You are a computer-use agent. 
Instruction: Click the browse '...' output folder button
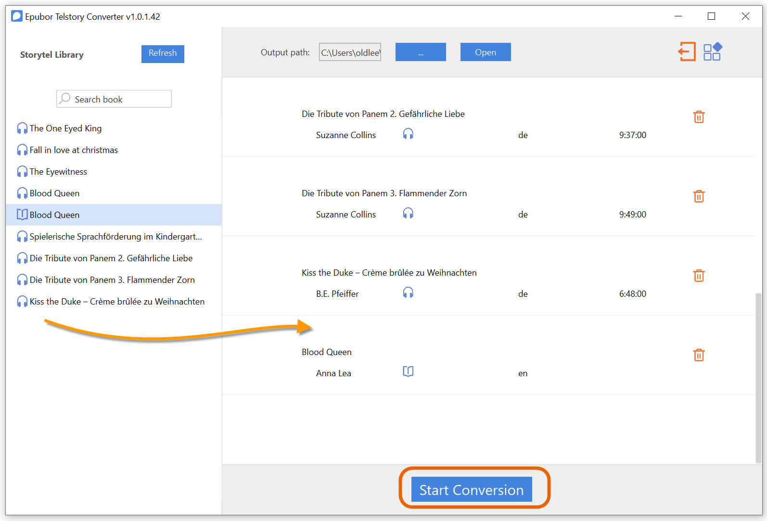coord(421,52)
